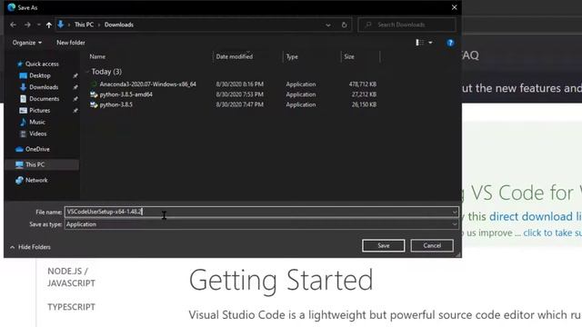Expand the File name dropdown arrow
Screen dimensions: 582x327
[x=455, y=212]
